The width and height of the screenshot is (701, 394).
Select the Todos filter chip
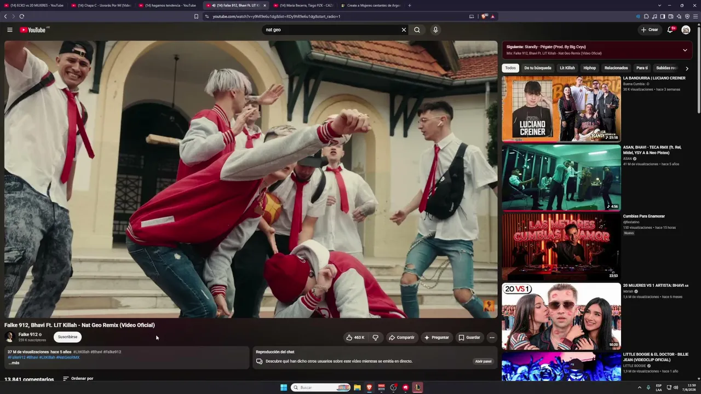click(x=510, y=68)
